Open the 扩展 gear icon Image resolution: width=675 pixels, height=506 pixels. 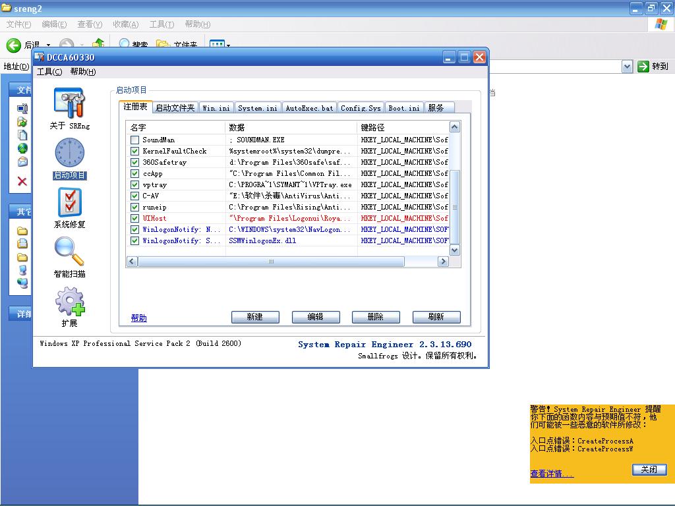[x=69, y=302]
